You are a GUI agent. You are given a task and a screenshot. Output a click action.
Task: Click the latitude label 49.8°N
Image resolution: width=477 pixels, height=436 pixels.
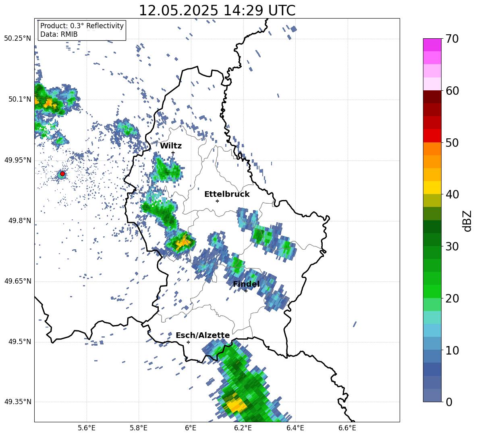pyautogui.click(x=19, y=221)
